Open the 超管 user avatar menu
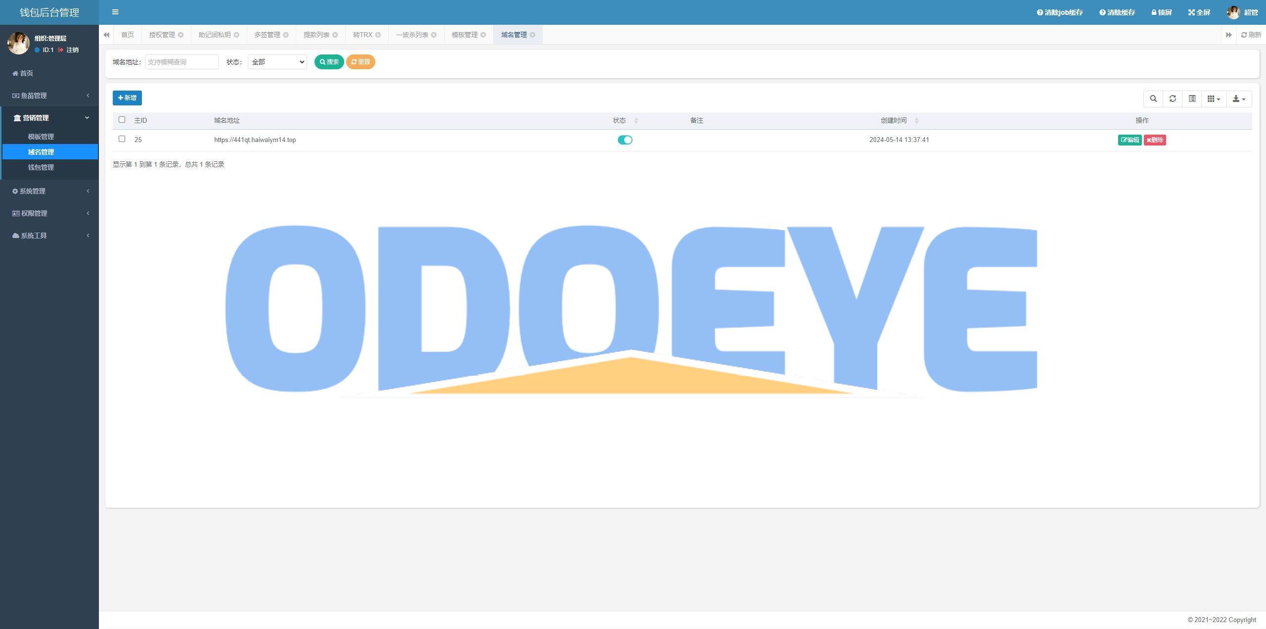 (x=1242, y=12)
